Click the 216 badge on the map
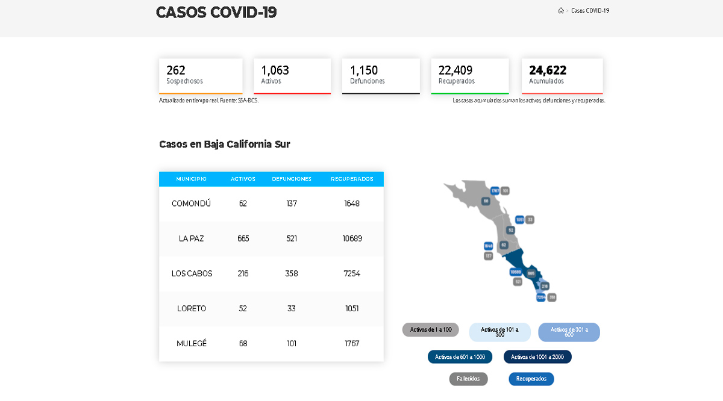Screen dimensions: 723x401 545,286
